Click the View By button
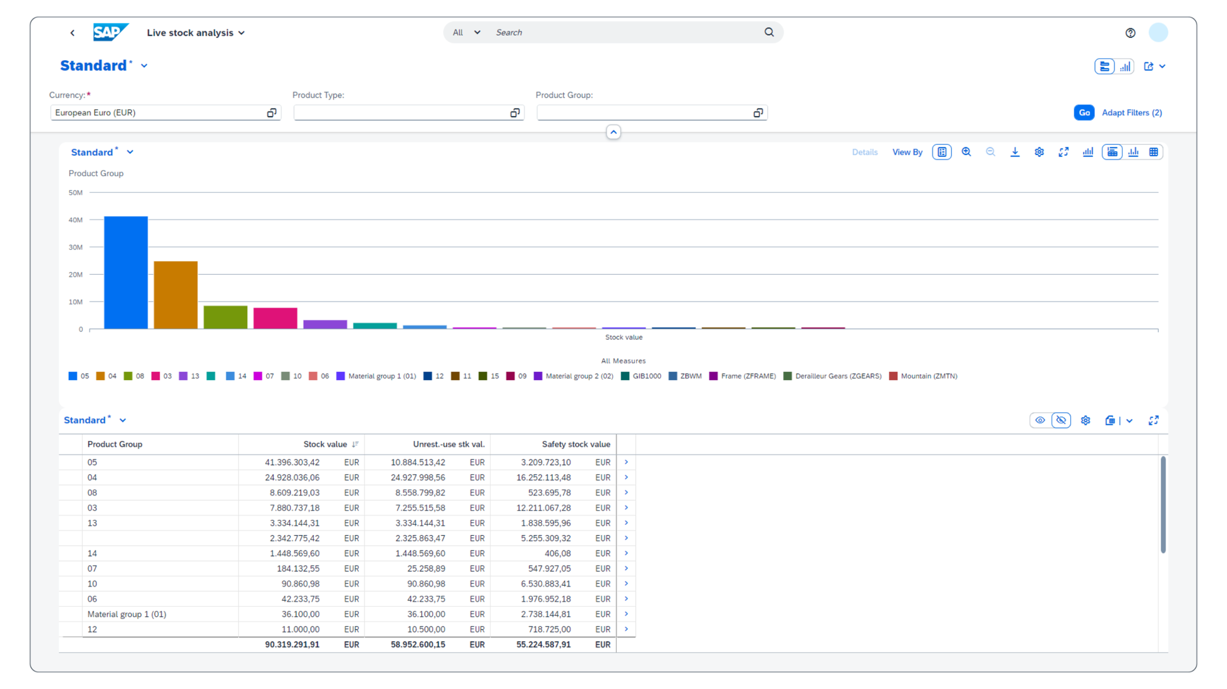1227x689 pixels. click(x=907, y=152)
